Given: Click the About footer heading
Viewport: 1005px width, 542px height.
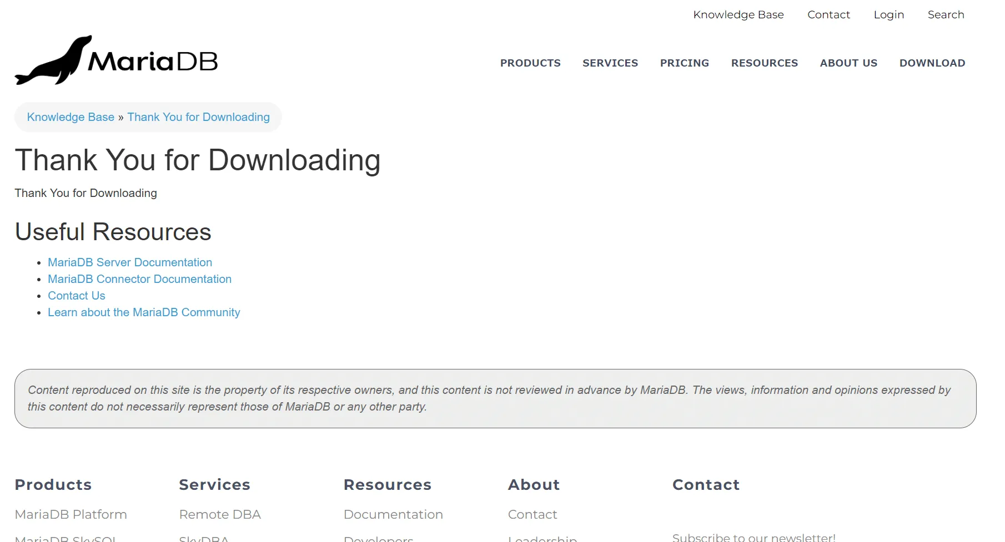Looking at the screenshot, I should point(534,485).
